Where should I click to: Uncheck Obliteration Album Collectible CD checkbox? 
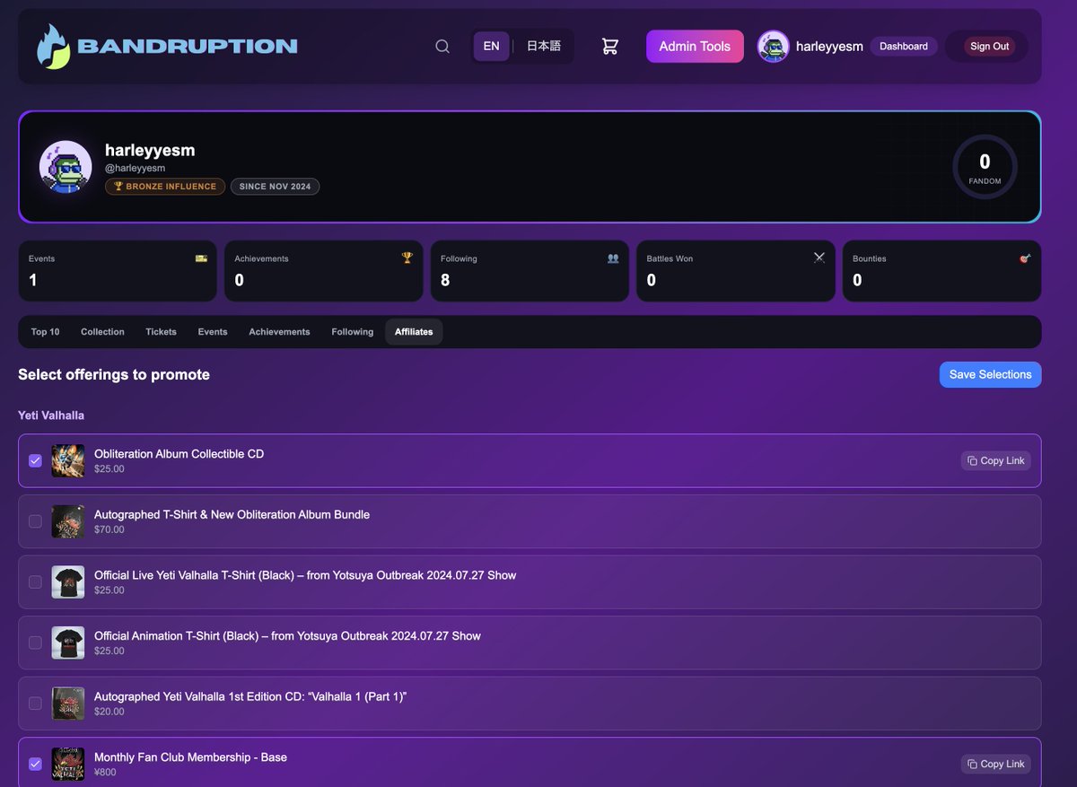click(x=35, y=460)
